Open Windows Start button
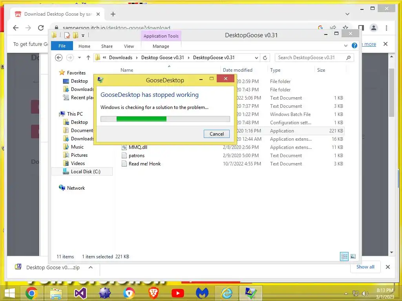 pos(10,293)
